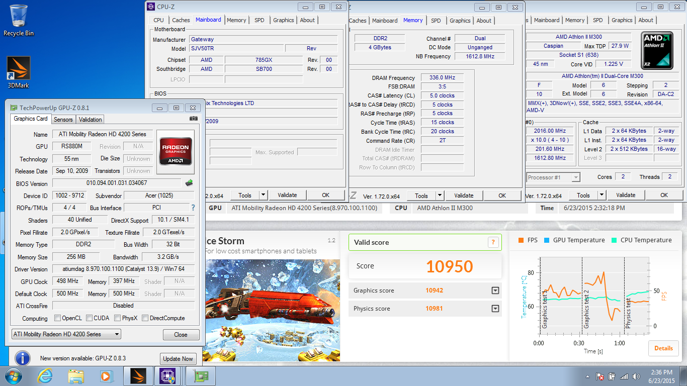The width and height of the screenshot is (687, 386).
Task: Click OK in Memory CPU-Z window
Action: [x=502, y=196]
